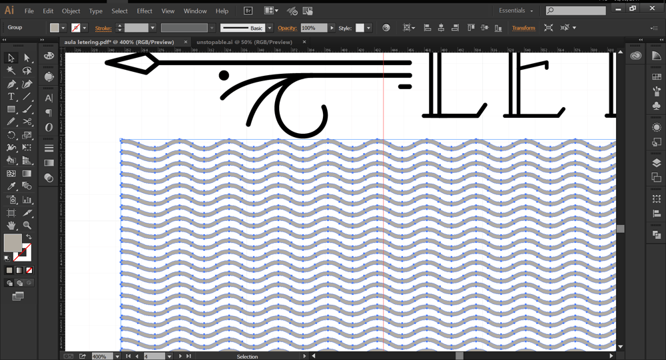
Task: Select the Selection (black arrow) tool
Action: tap(11, 58)
